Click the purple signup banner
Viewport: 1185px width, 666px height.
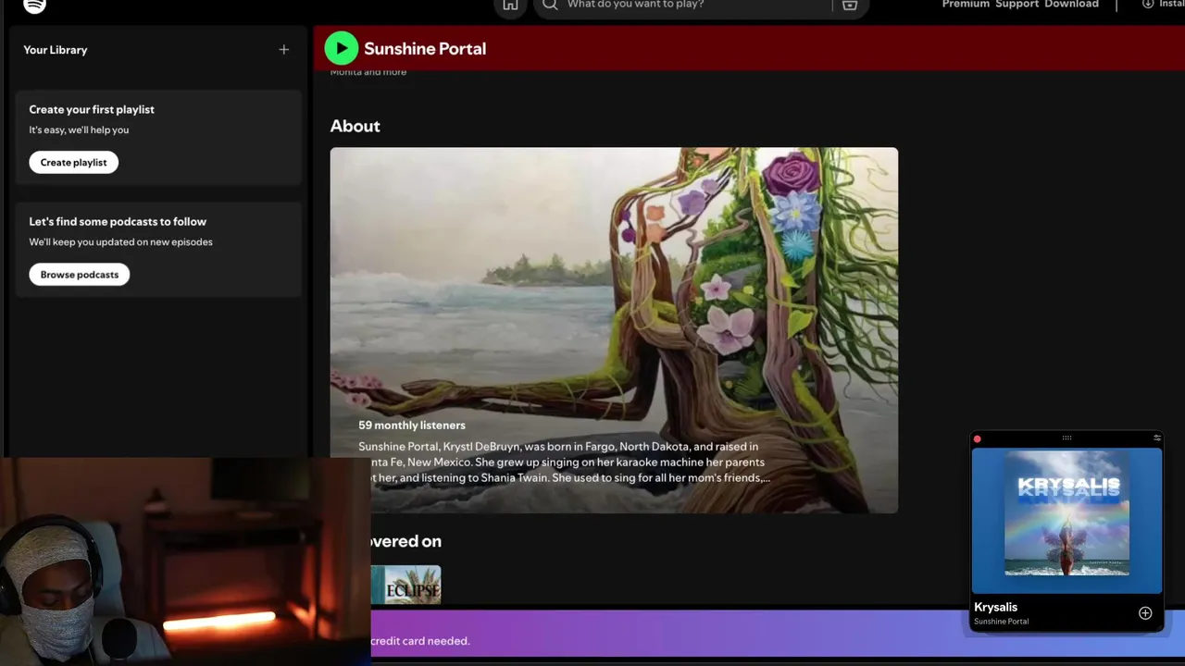click(x=778, y=633)
